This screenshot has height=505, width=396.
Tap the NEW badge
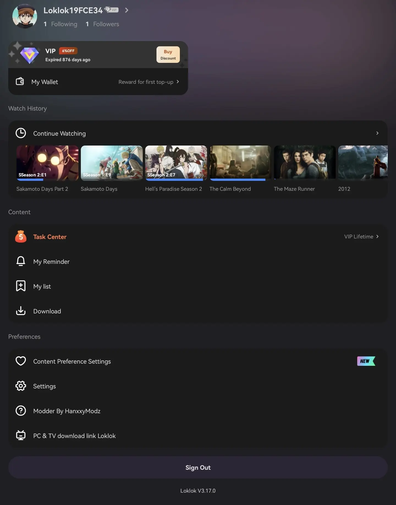pyautogui.click(x=366, y=361)
